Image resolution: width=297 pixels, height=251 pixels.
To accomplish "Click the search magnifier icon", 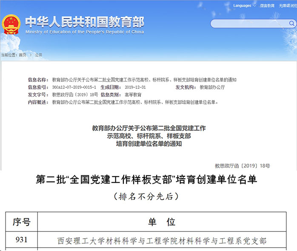I will 292,23.
